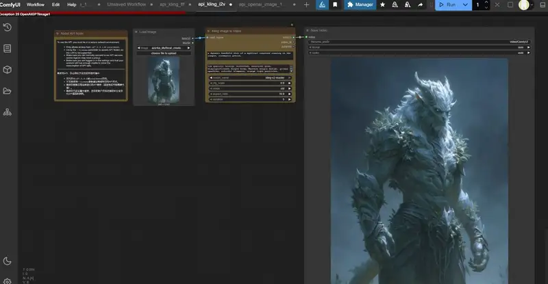The image size is (548, 284).
Task: Collapse the Load Image node
Action: point(136,31)
